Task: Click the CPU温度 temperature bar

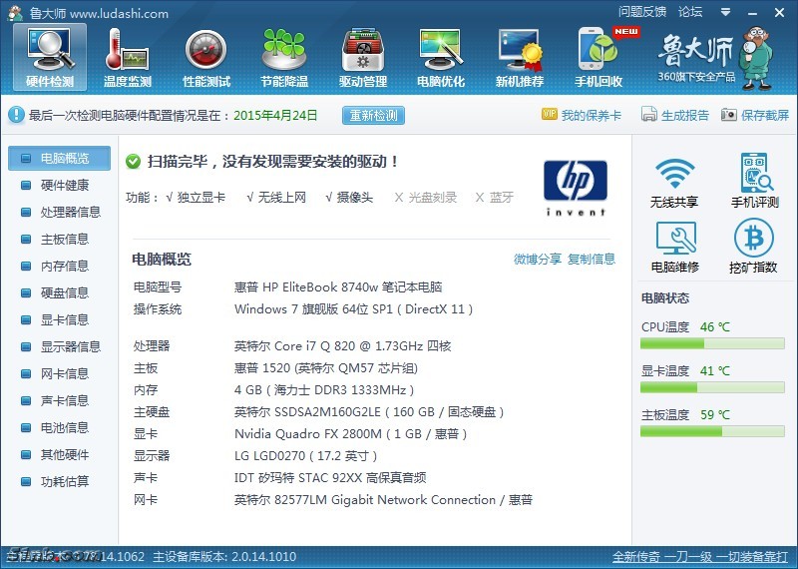Action: pyautogui.click(x=712, y=343)
